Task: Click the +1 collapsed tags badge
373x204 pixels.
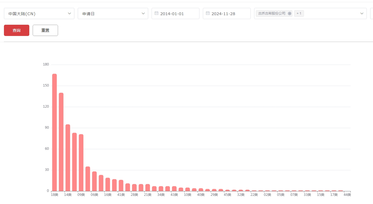Action: 299,13
